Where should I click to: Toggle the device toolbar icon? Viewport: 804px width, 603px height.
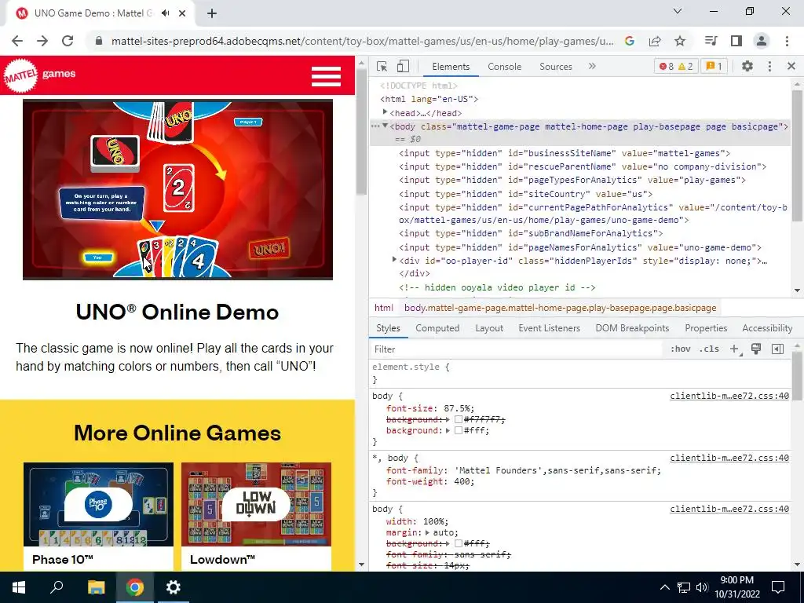pyautogui.click(x=403, y=67)
